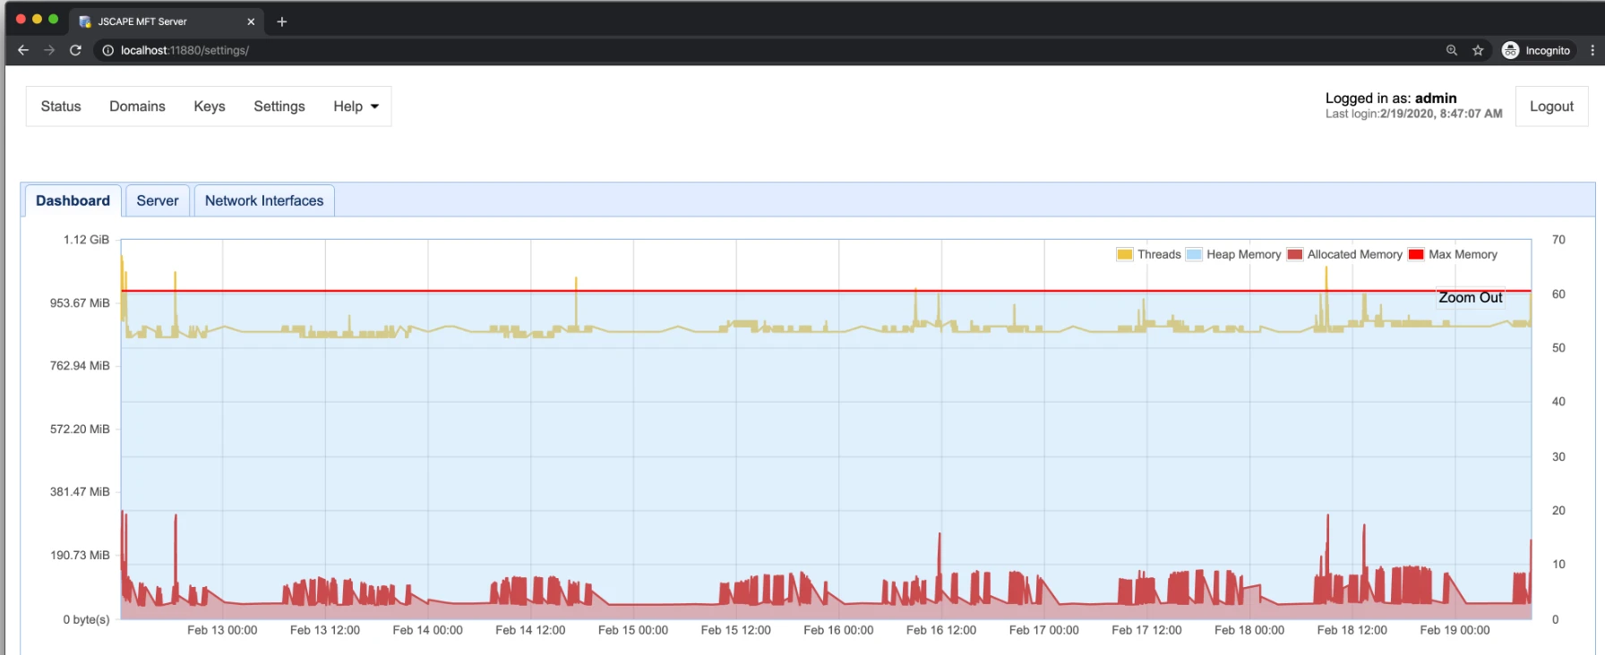
Task: Open the Settings menu item
Action: click(x=279, y=106)
